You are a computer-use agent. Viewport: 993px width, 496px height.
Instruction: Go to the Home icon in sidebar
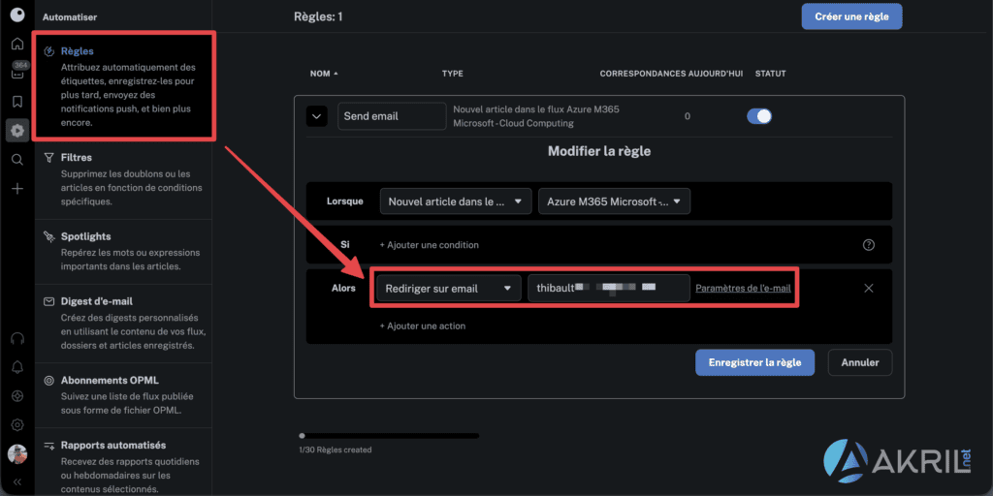(17, 44)
